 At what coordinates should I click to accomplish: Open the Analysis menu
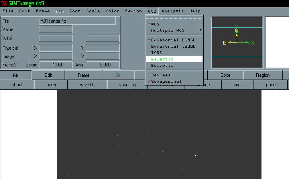[173, 11]
